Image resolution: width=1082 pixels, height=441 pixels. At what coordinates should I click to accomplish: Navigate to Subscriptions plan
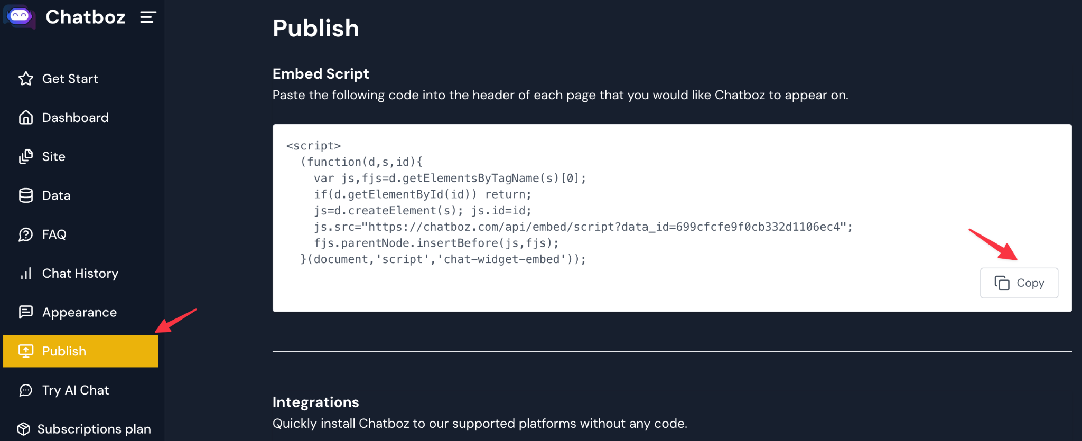pyautogui.click(x=94, y=429)
